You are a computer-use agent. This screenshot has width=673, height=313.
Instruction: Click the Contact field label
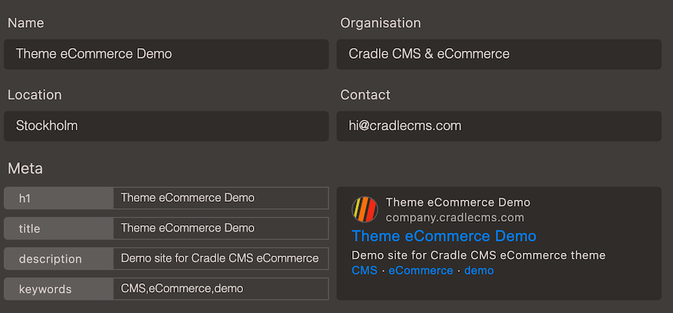(366, 95)
